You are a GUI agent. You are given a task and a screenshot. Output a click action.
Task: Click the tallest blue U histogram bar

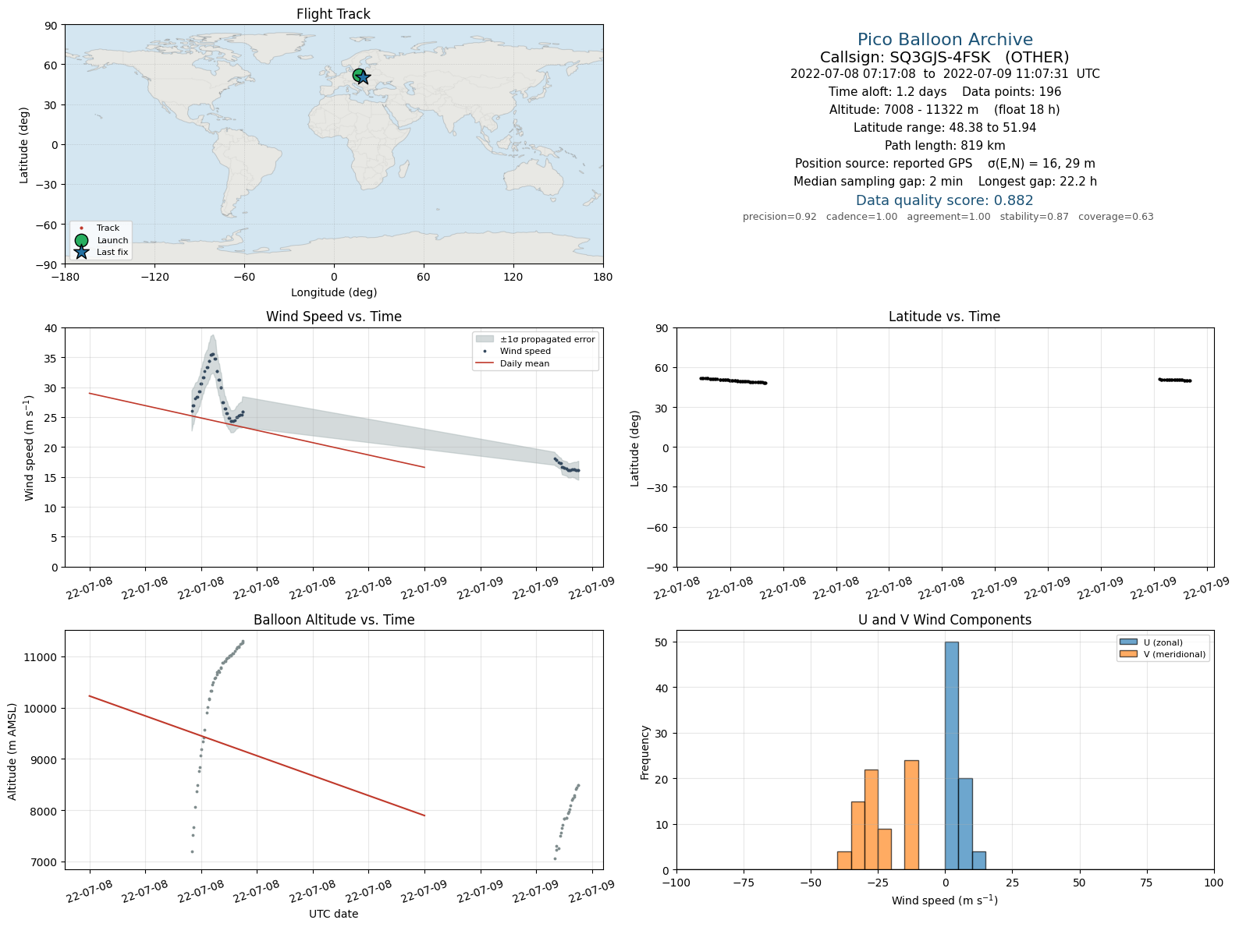point(952,756)
